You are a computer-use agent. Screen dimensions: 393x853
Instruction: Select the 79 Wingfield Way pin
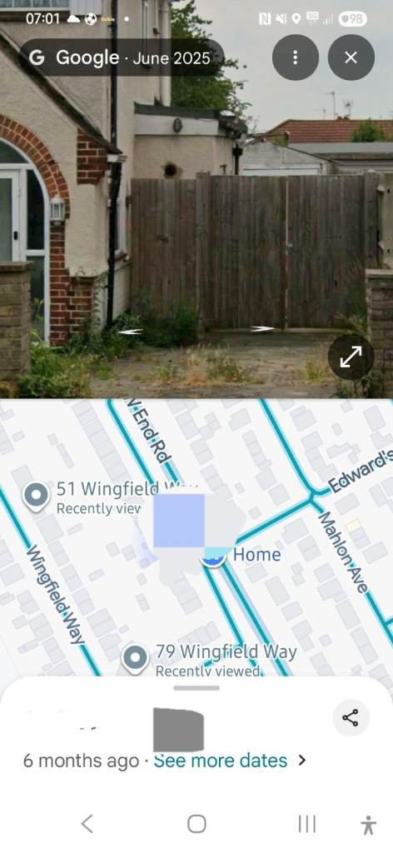[x=135, y=658]
